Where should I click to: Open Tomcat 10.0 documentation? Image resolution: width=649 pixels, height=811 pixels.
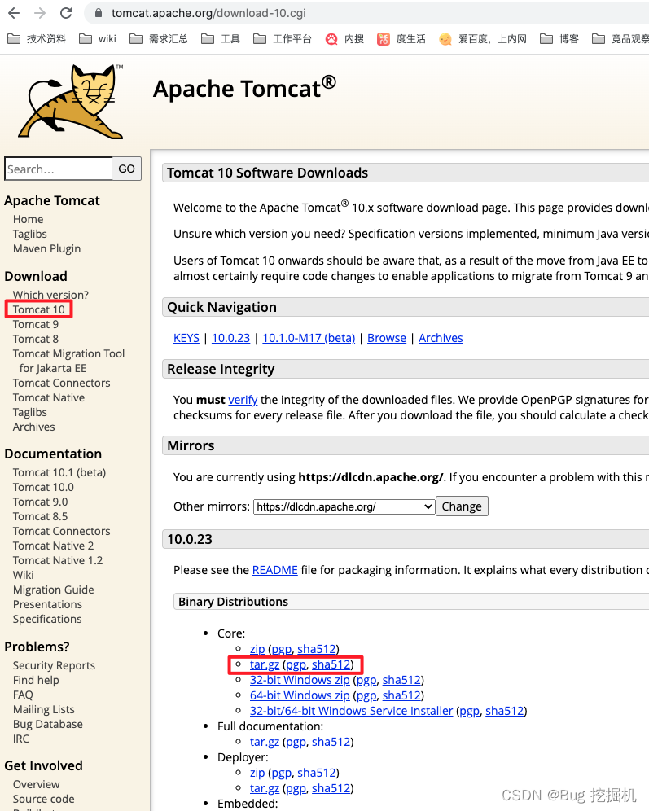click(x=43, y=487)
